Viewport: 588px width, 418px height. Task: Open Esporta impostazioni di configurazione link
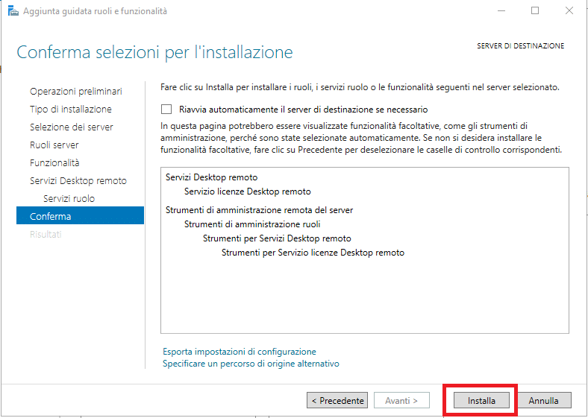pyautogui.click(x=240, y=352)
